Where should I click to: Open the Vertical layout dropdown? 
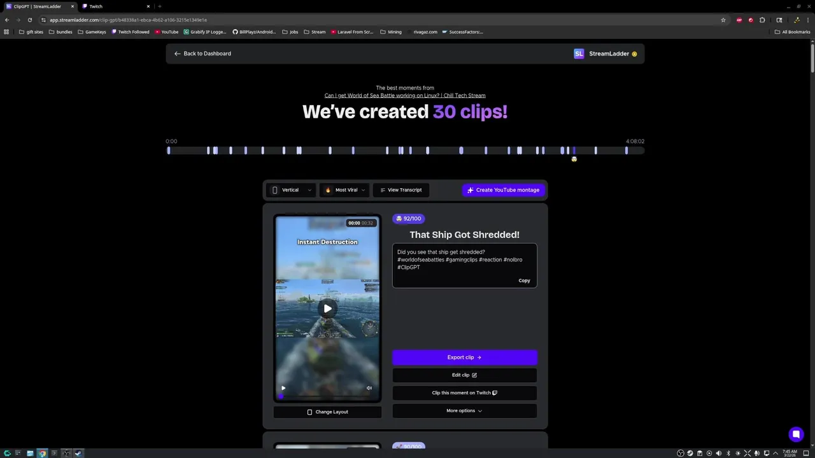pos(292,190)
